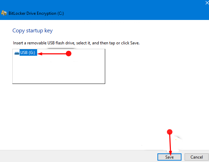Screen dimensions: 209x162
Task: Click the 'BitLocker Drive Encryption (C:)' title text
Action: [36, 13]
